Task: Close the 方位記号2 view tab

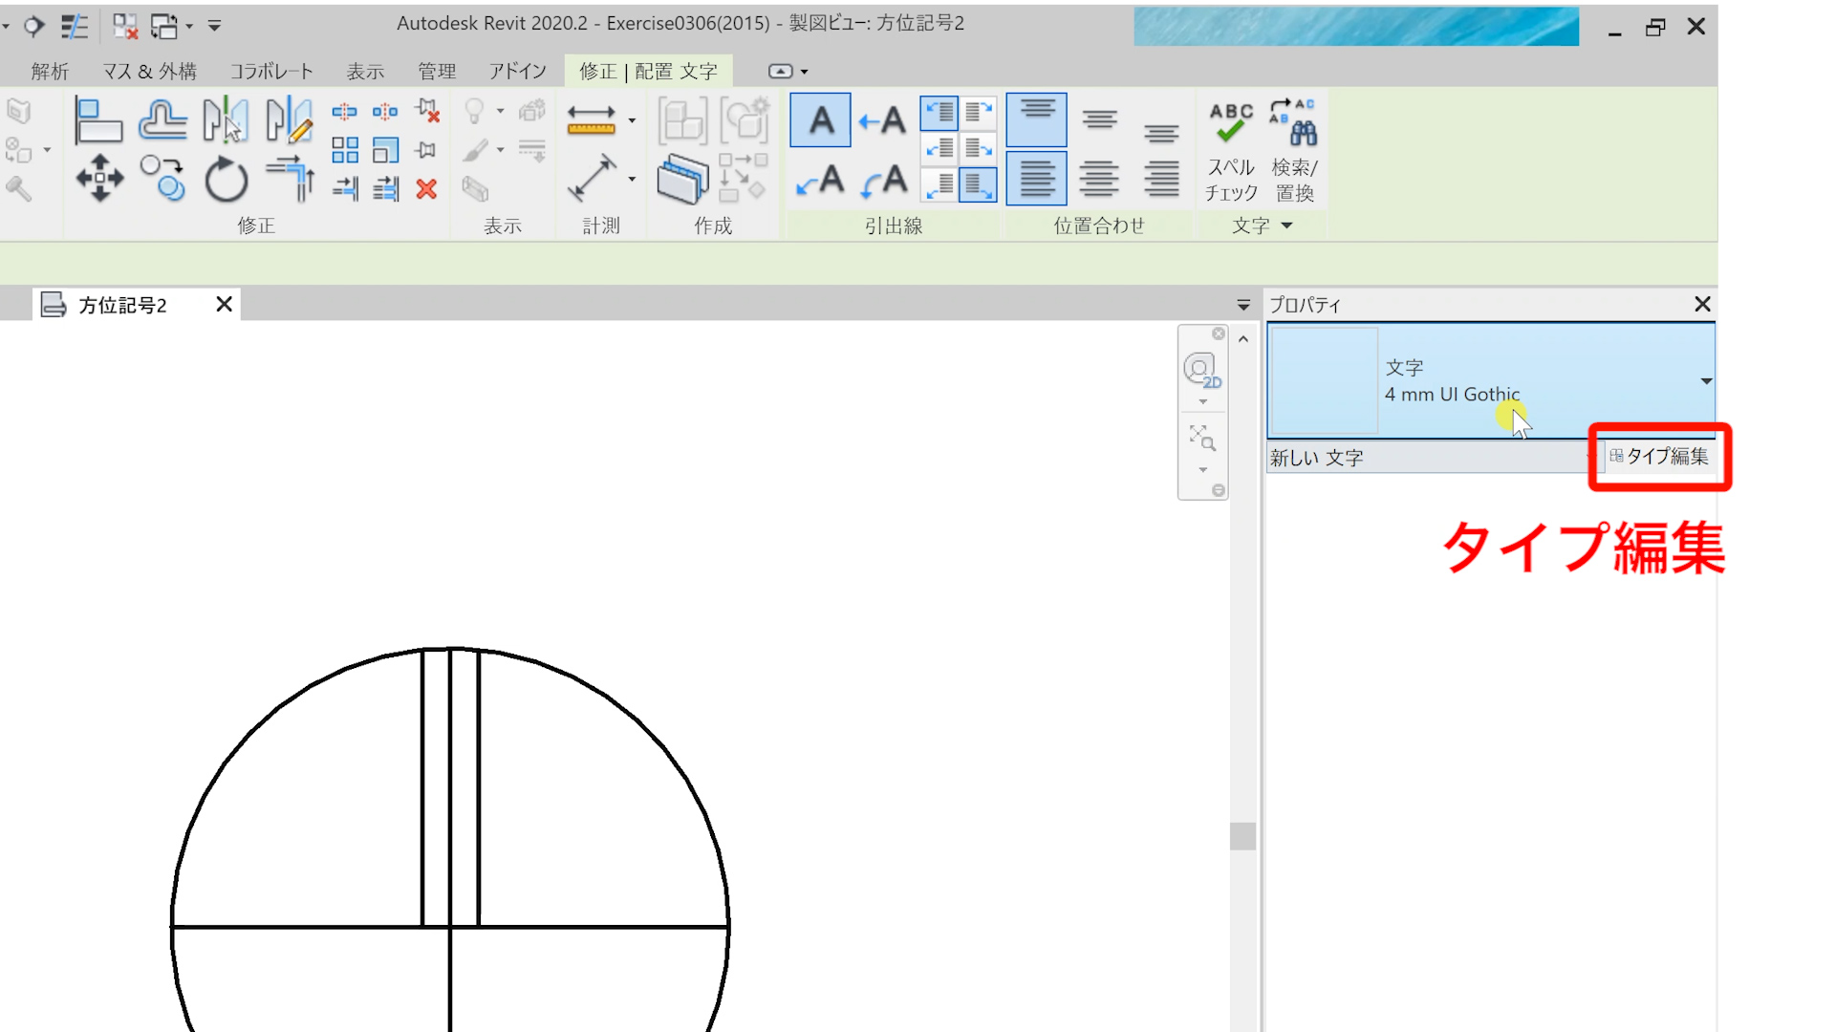Action: point(225,304)
